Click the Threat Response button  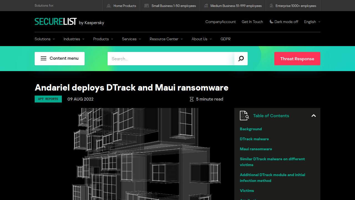(x=297, y=59)
